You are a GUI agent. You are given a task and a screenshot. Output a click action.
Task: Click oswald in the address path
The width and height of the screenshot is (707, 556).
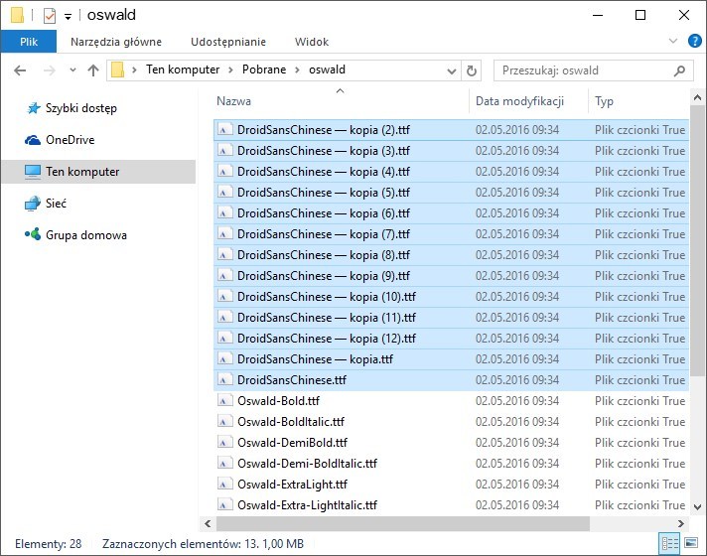(327, 69)
